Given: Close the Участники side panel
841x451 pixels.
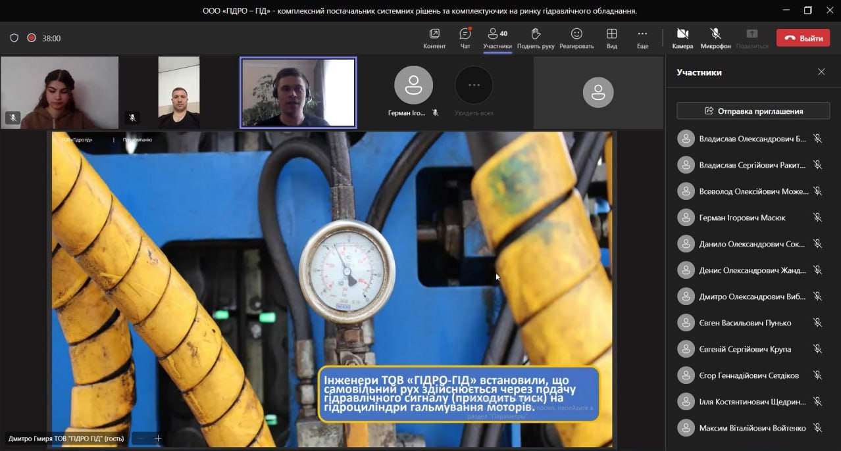Looking at the screenshot, I should coord(821,72).
